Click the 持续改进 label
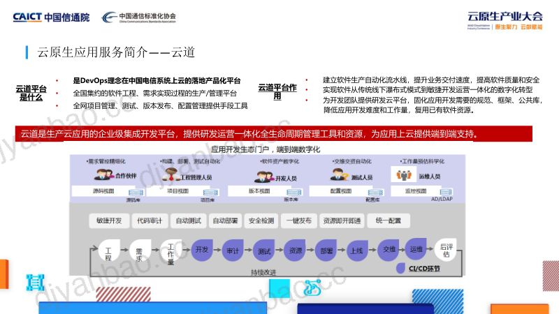Image resolution: width=559 pixels, height=314 pixels. (x=263, y=272)
